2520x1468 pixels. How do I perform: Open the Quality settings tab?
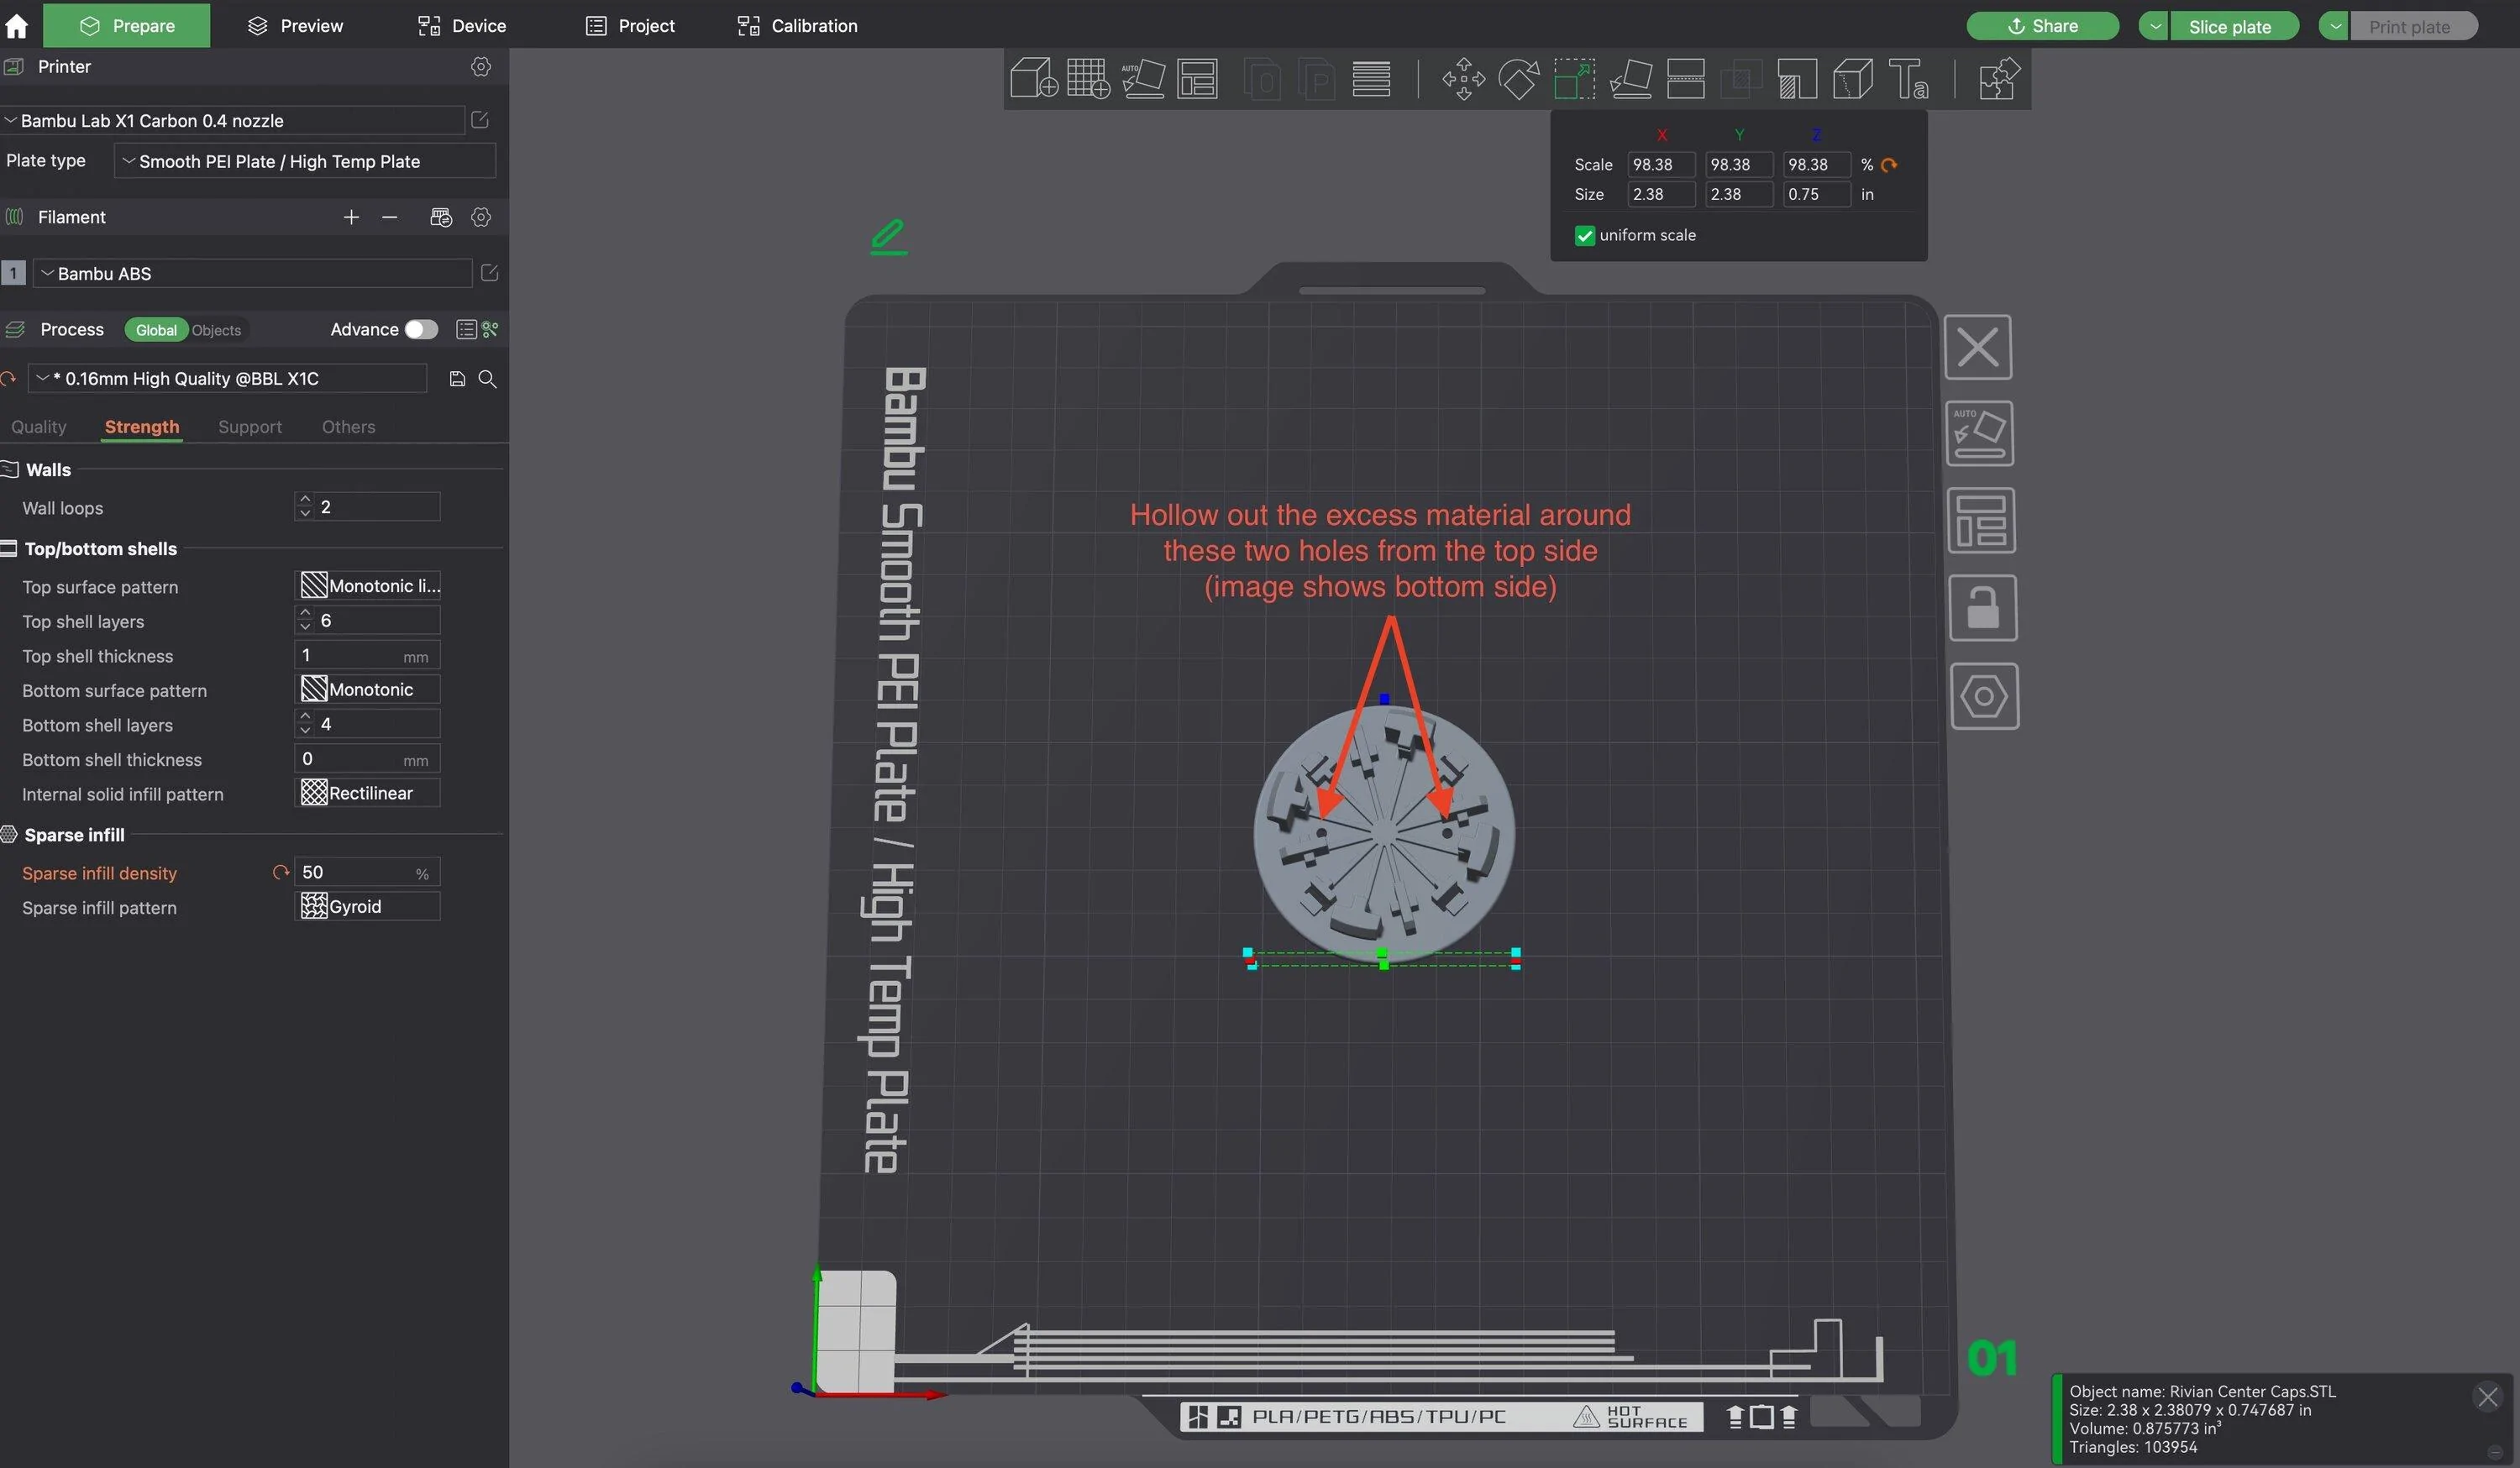39,427
